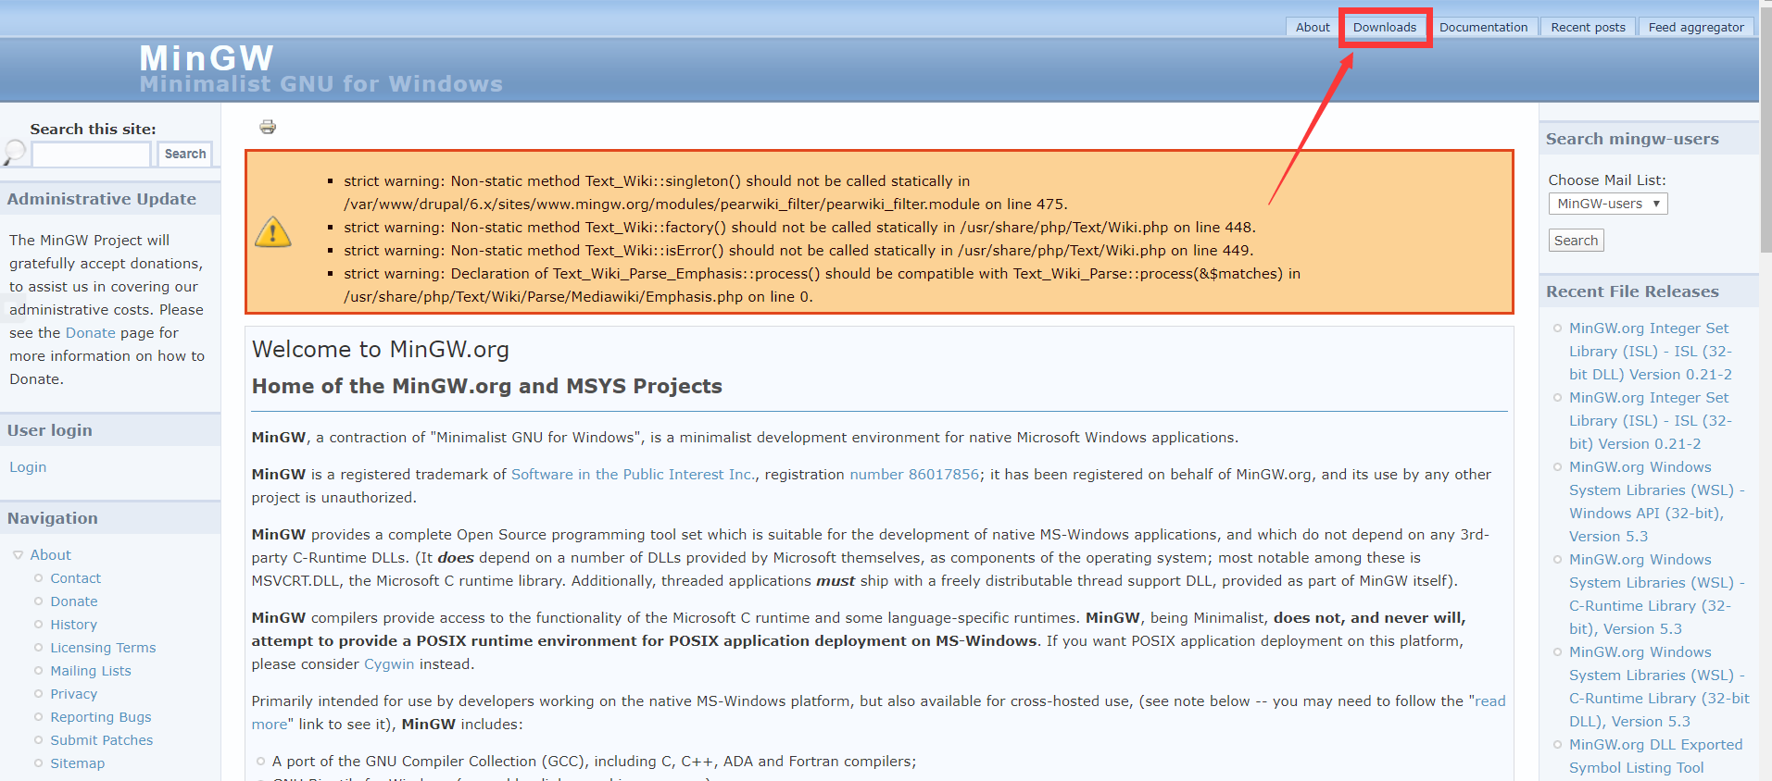Viewport: 1772px width, 781px height.
Task: Open the History navigation link
Action: (x=74, y=624)
